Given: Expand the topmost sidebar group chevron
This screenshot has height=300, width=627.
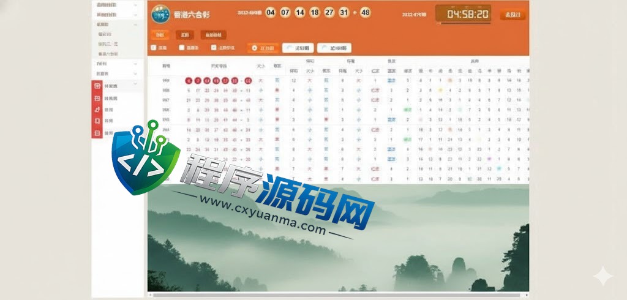Looking at the screenshot, I should (135, 5).
